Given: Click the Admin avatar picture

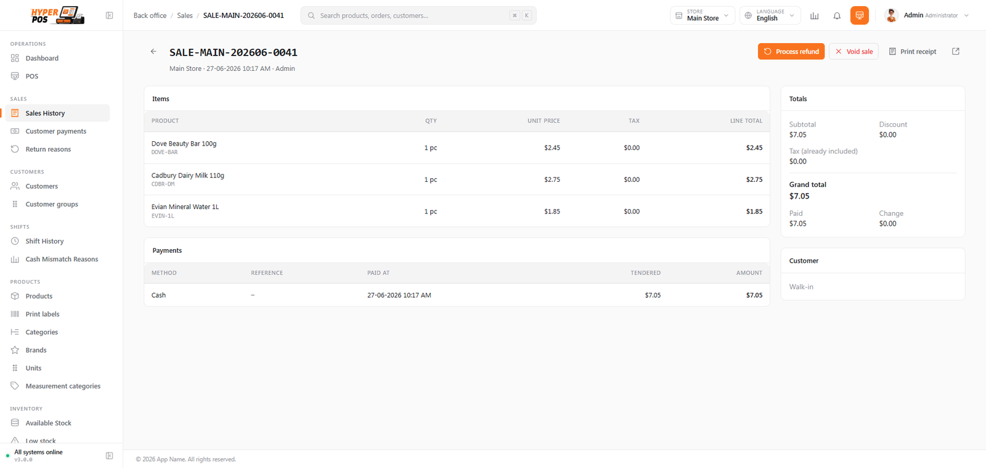Looking at the screenshot, I should (x=891, y=15).
